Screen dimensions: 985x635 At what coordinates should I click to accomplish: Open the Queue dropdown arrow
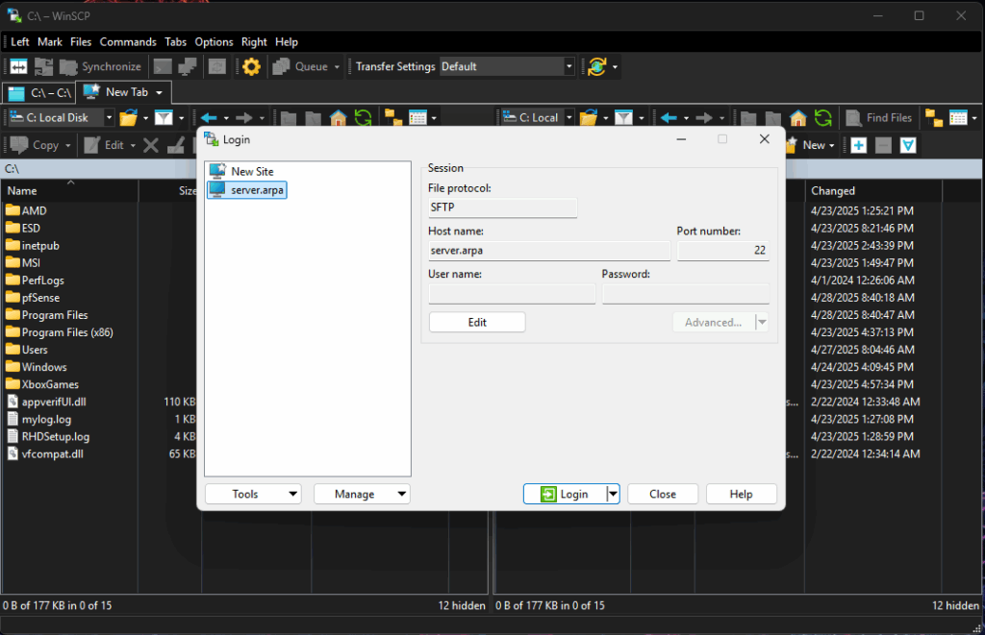pos(337,66)
